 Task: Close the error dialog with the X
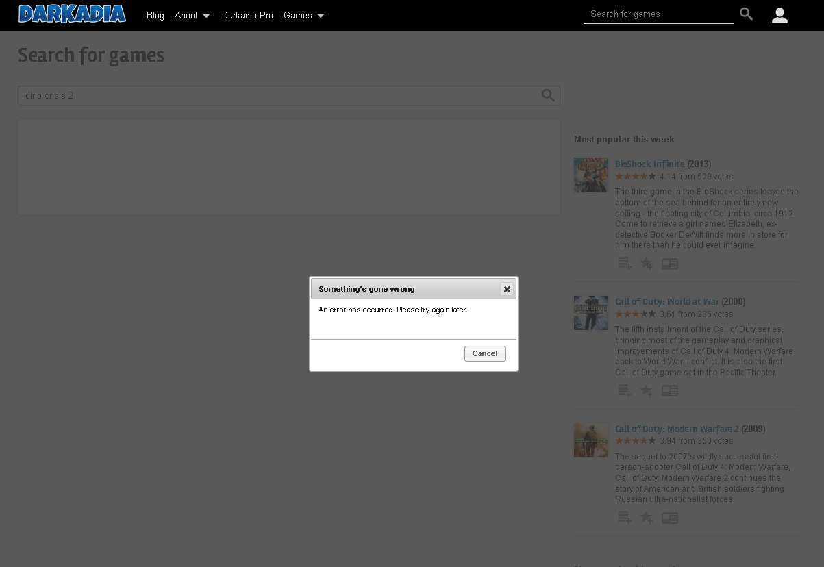coord(507,289)
